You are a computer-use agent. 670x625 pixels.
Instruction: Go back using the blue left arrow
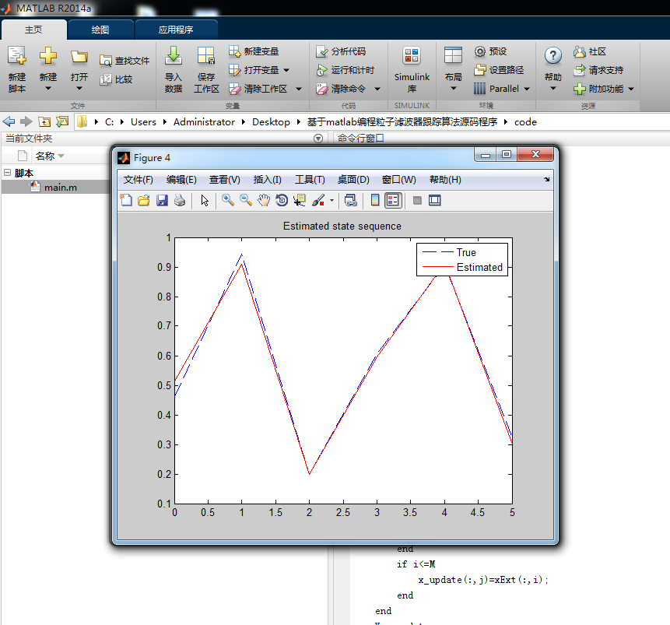[9, 122]
